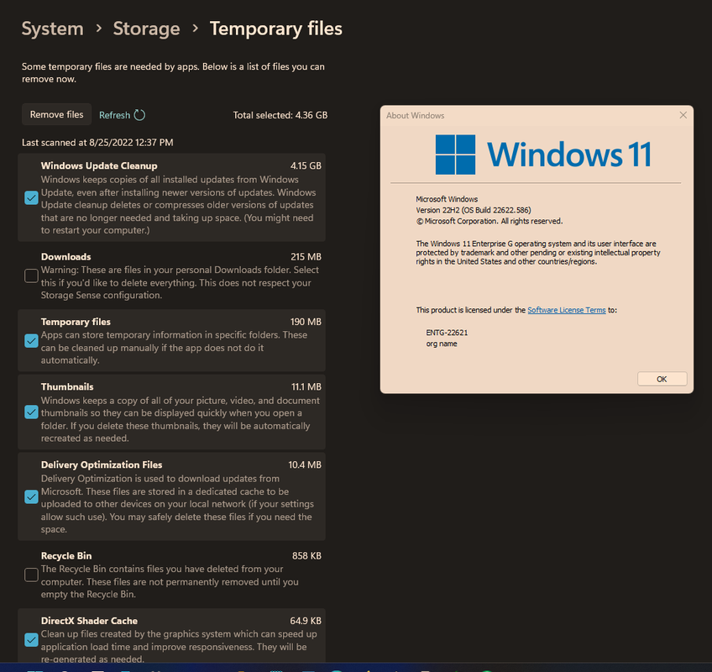Uncheck the Delivery Optimization Files checkbox
Image resolution: width=712 pixels, height=672 pixels.
31,496
